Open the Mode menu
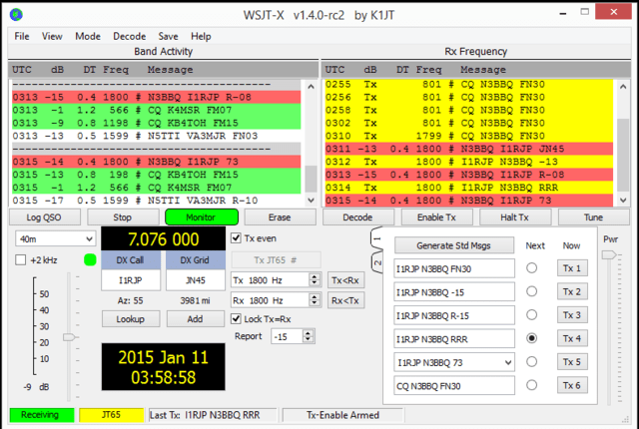Screen dimensions: 639x429 (x=88, y=36)
